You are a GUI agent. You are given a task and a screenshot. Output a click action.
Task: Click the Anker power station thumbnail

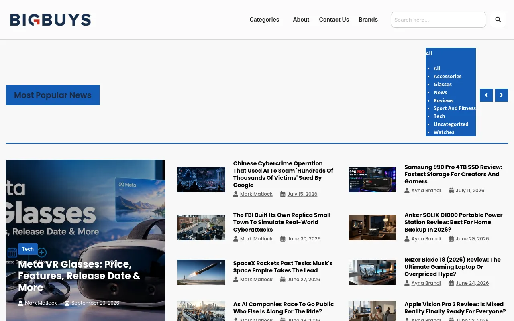pyautogui.click(x=372, y=228)
